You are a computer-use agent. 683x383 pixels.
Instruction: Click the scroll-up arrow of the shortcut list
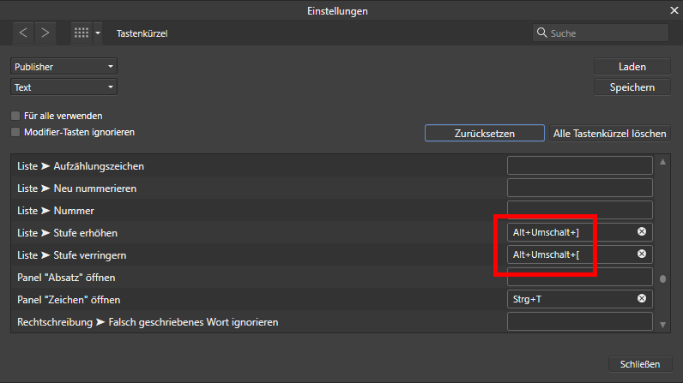click(662, 162)
